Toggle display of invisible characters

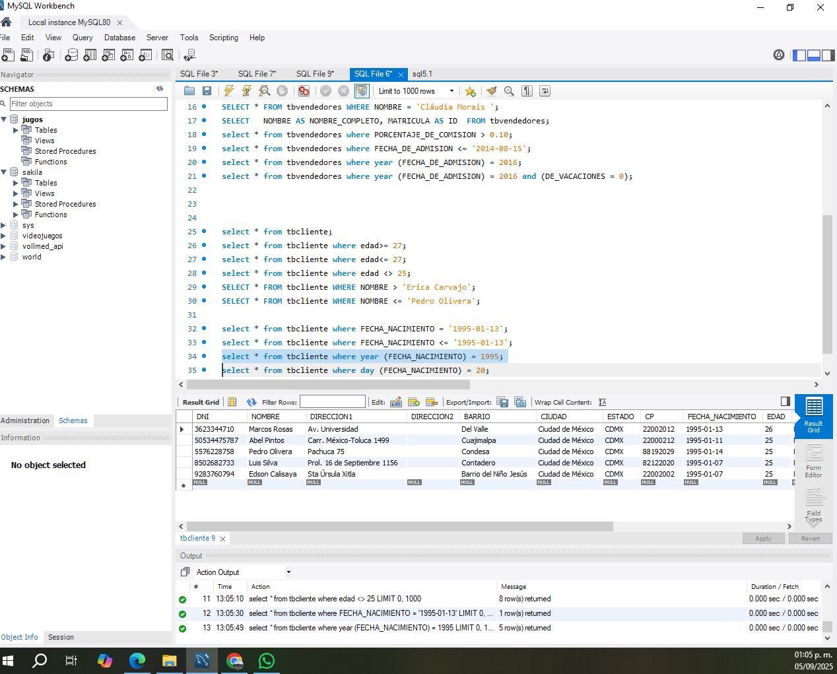pyautogui.click(x=527, y=91)
